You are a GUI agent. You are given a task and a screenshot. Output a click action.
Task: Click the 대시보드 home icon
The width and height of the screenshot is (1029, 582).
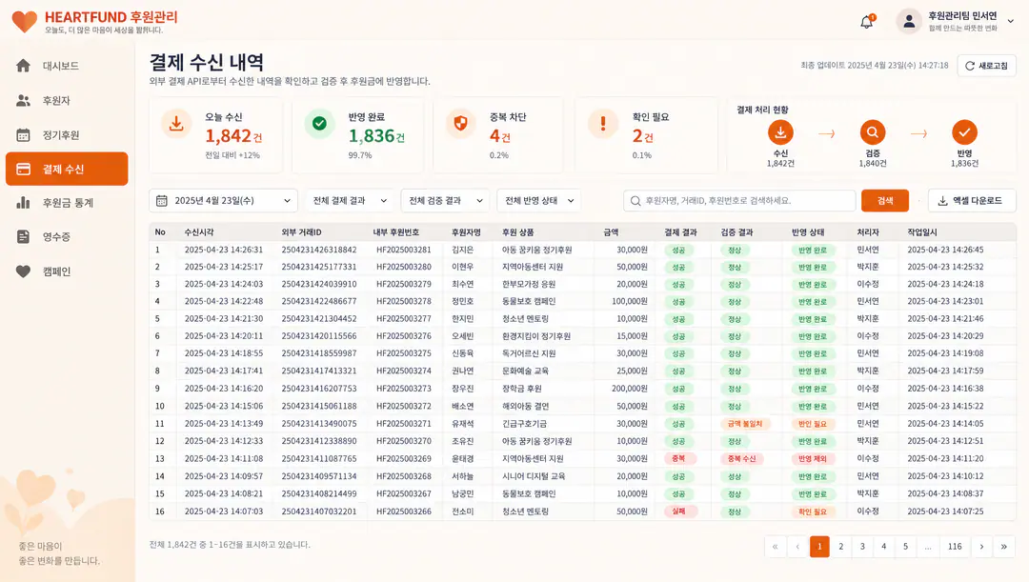[x=23, y=66]
